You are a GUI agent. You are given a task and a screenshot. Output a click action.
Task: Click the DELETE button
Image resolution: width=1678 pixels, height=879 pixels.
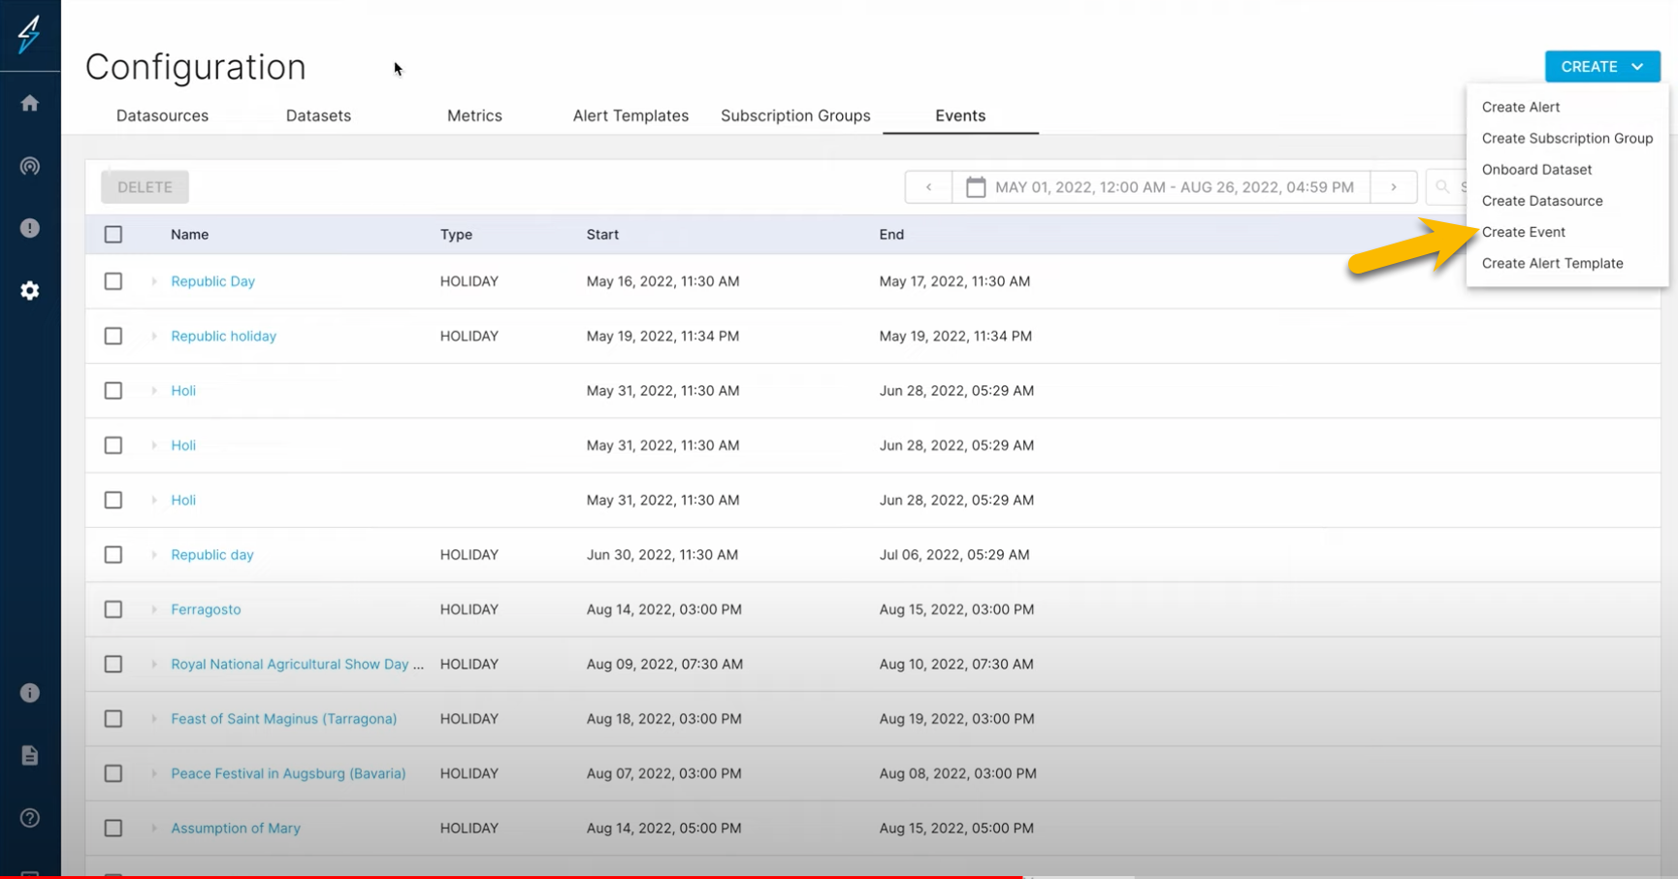(x=145, y=187)
